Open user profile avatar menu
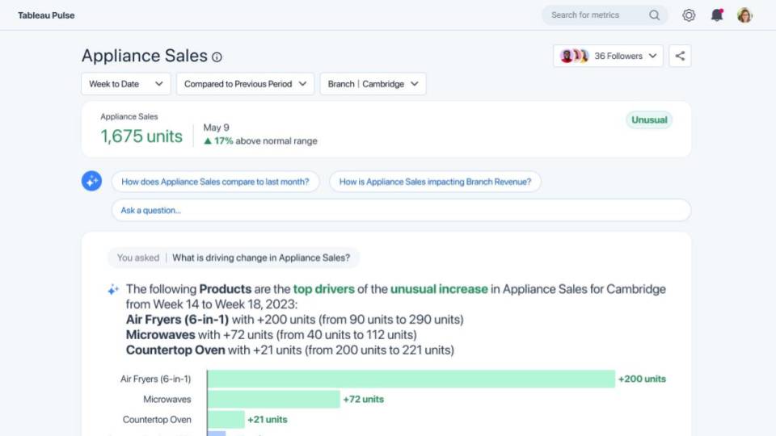Viewport: 776px width, 436px height. coord(744,15)
